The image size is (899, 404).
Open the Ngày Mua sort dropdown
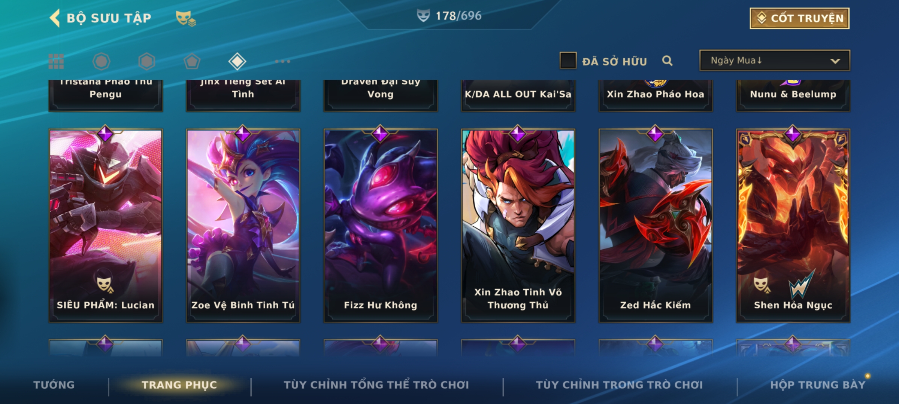(x=775, y=61)
